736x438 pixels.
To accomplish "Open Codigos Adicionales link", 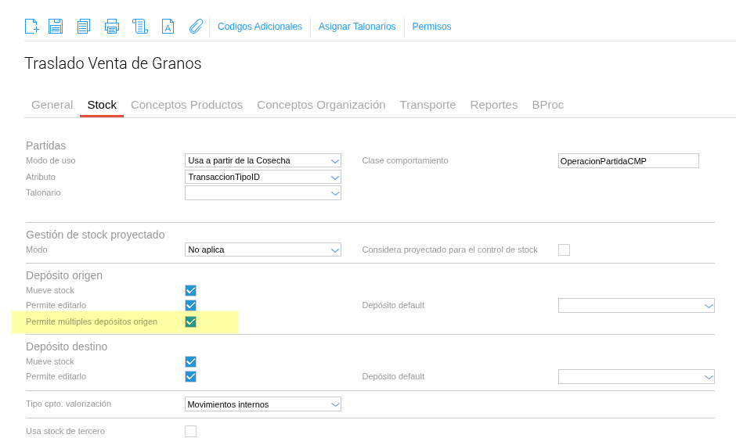I will coord(260,27).
